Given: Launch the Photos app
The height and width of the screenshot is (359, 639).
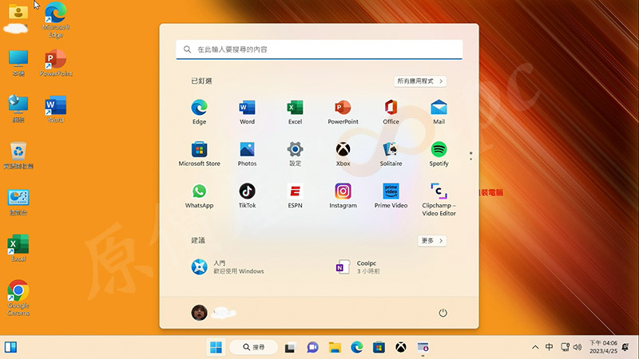Looking at the screenshot, I should [x=247, y=154].
